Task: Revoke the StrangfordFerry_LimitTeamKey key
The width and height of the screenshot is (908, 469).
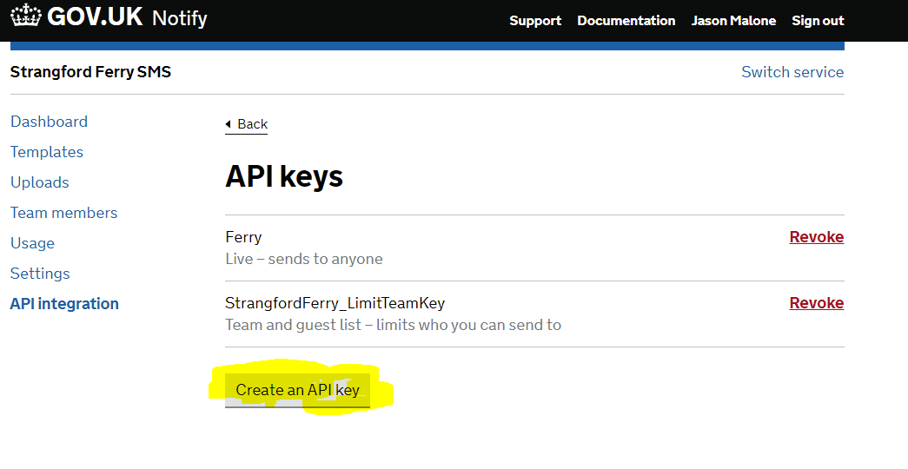Action: (x=817, y=303)
